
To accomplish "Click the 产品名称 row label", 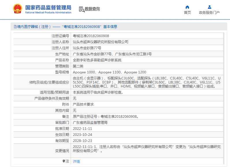I will click(x=62, y=60).
